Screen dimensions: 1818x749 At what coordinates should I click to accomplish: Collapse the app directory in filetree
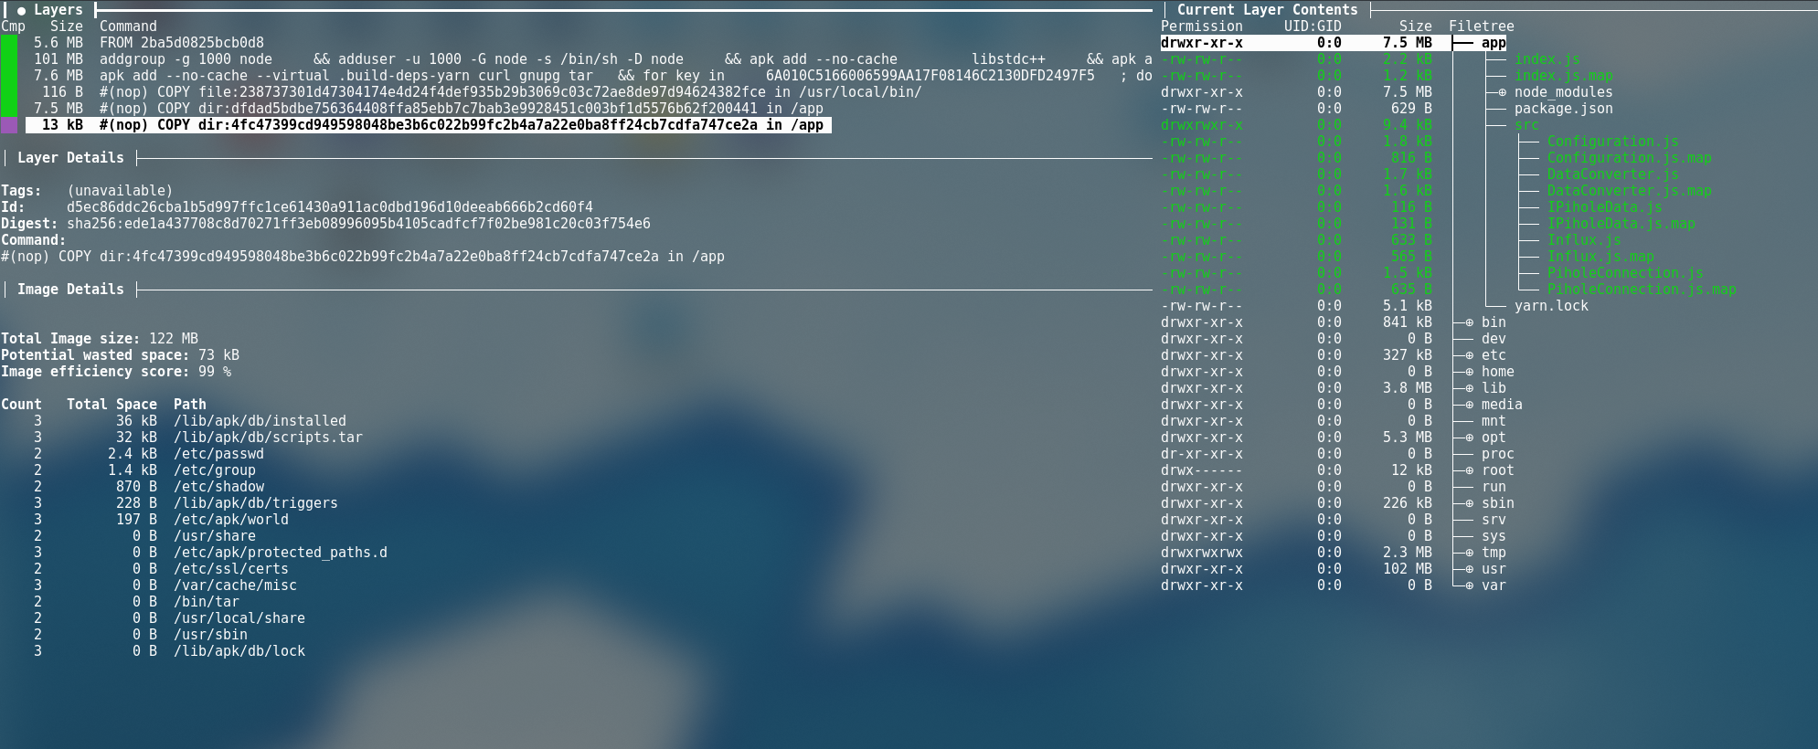pos(1494,43)
